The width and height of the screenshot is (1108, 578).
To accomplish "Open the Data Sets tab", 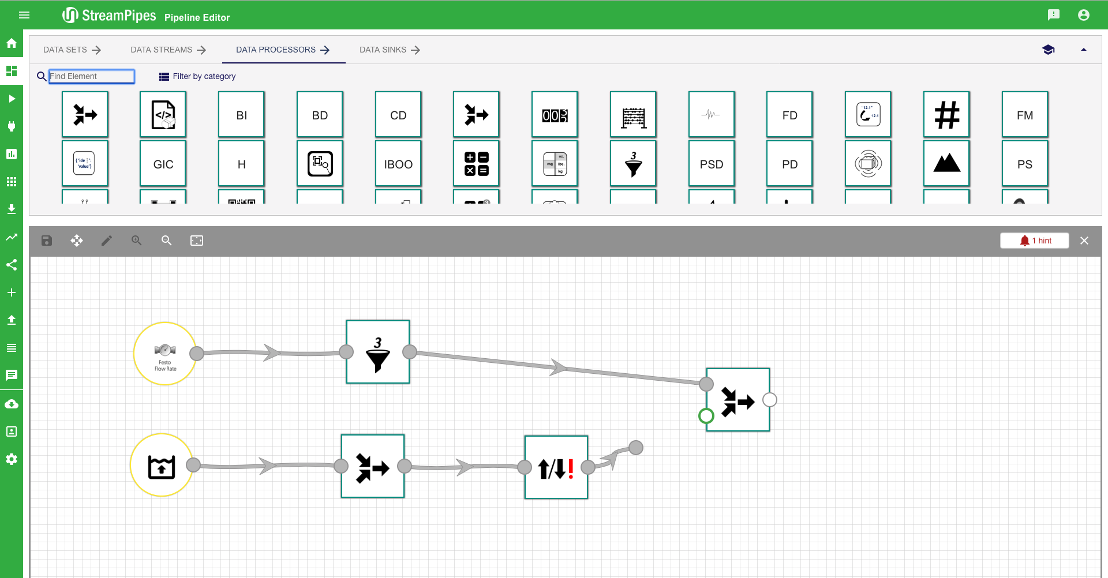I will 72,50.
